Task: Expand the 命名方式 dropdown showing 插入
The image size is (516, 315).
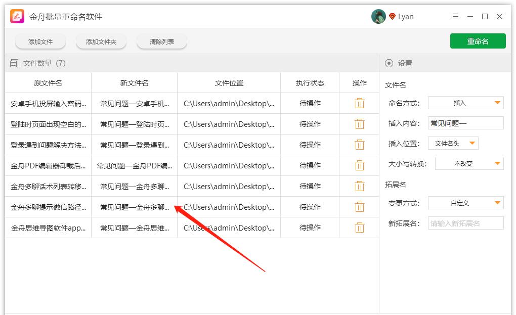Action: pos(465,103)
